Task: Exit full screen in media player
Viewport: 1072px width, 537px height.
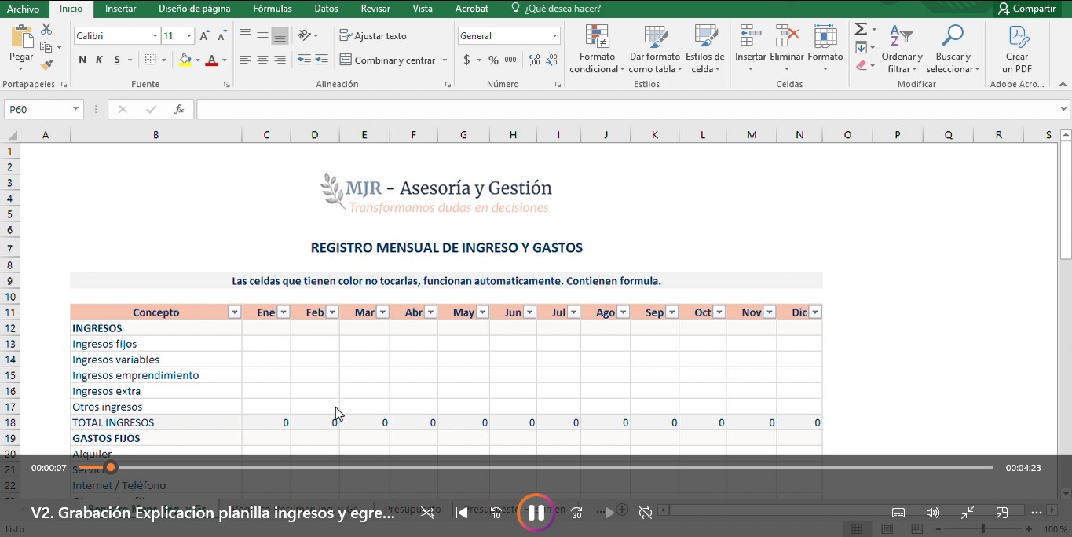Action: pyautogui.click(x=968, y=513)
